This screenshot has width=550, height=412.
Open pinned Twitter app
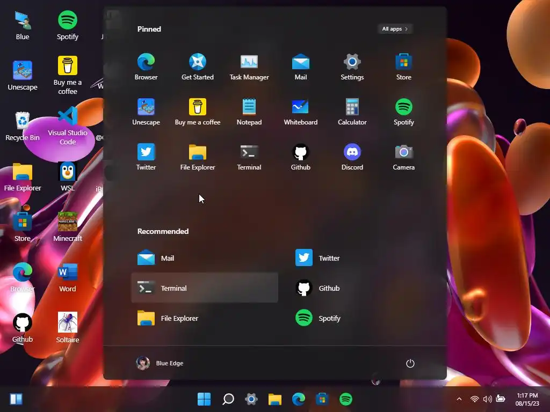(146, 157)
